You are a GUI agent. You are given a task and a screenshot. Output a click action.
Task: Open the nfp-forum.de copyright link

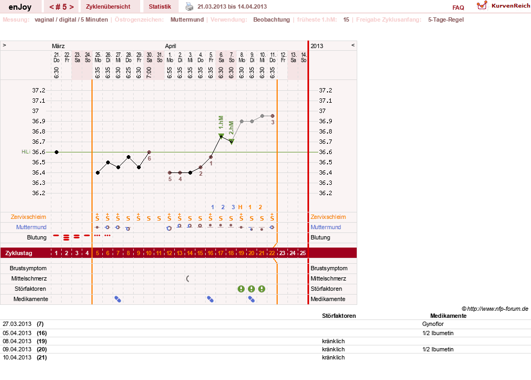point(495,309)
